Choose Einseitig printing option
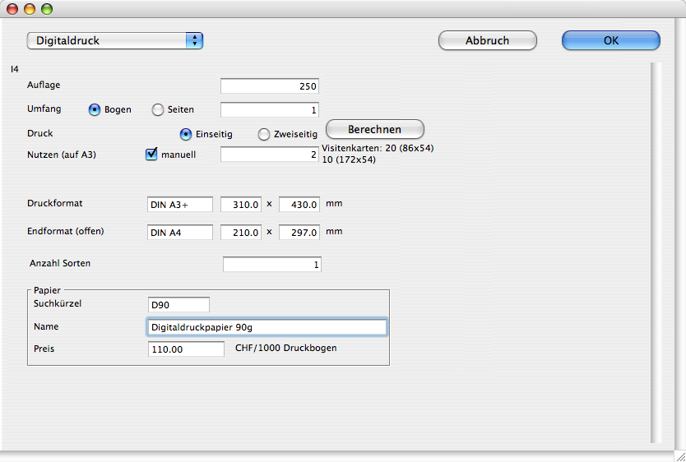Viewport: 686px width, 462px height. (x=186, y=134)
